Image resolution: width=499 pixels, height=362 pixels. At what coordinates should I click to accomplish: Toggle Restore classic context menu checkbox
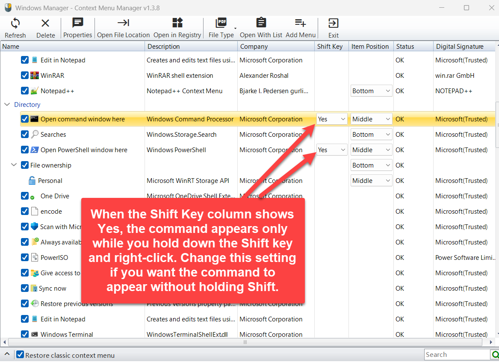[20, 355]
